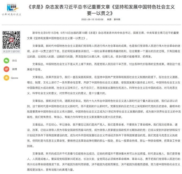Select the line starting 过的路、比较别人的路
The width and height of the screenshot is (182, 174).
click(90, 57)
